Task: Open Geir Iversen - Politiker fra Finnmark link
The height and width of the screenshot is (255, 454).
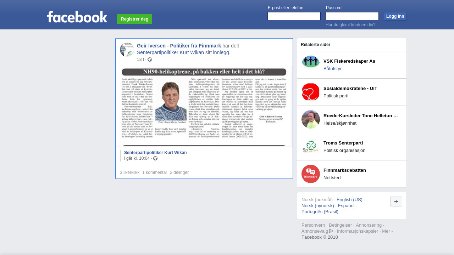Action: [x=179, y=46]
